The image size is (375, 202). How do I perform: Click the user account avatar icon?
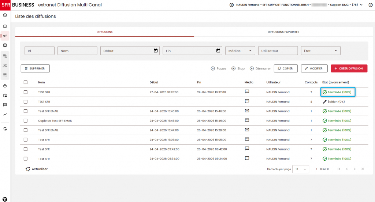coord(231,5)
